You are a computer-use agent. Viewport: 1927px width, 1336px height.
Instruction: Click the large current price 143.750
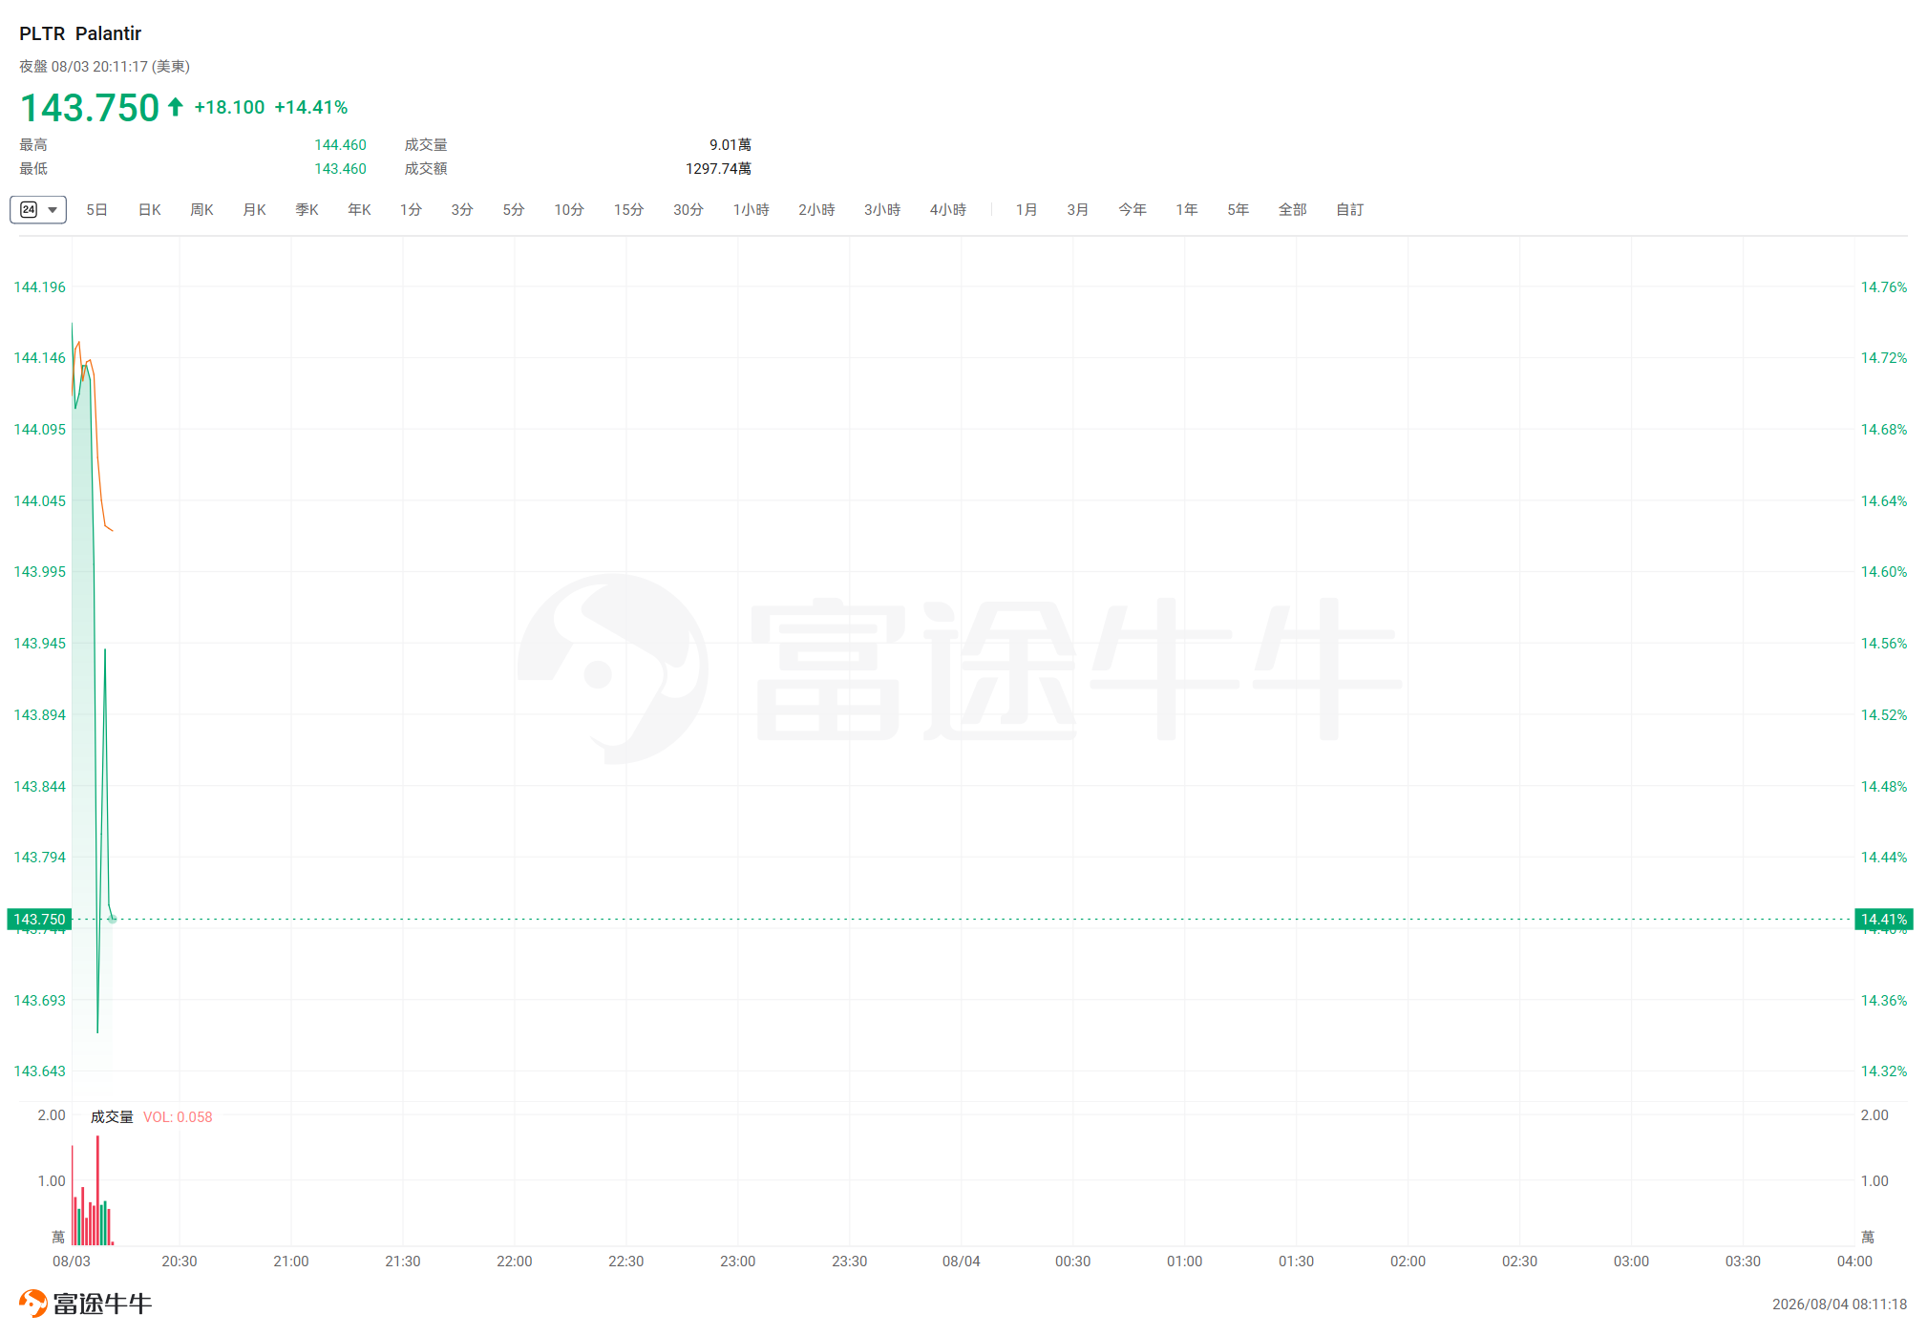(x=90, y=108)
